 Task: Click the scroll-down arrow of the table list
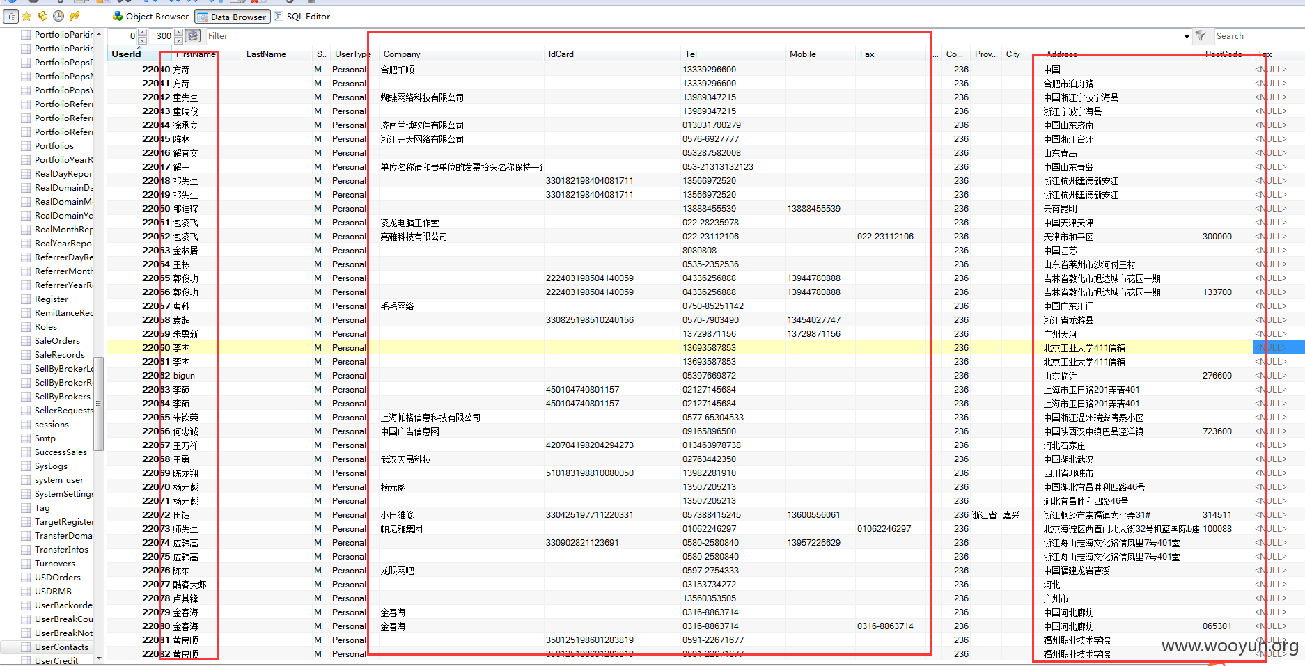point(99,658)
